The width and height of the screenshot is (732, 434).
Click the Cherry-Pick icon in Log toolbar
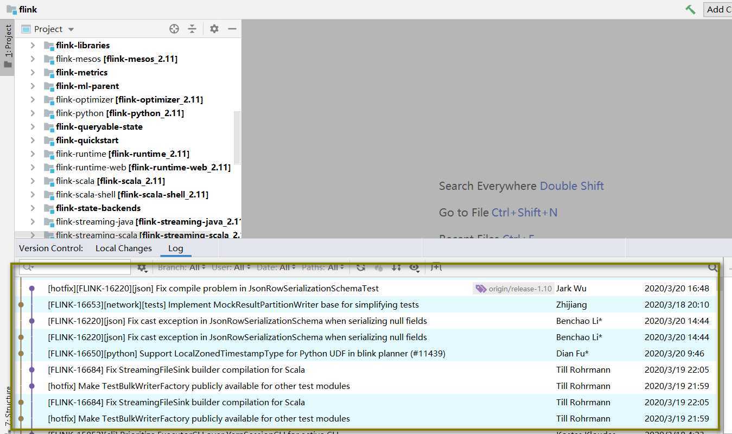(379, 267)
